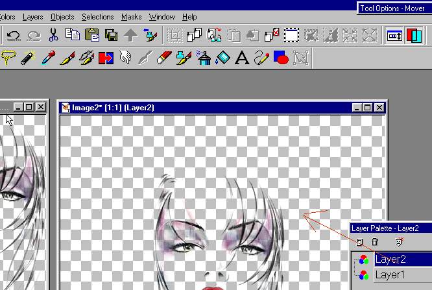Open the Help menu

point(189,17)
